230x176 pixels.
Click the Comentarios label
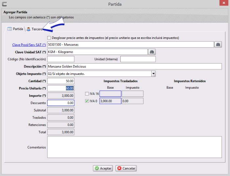36,147
